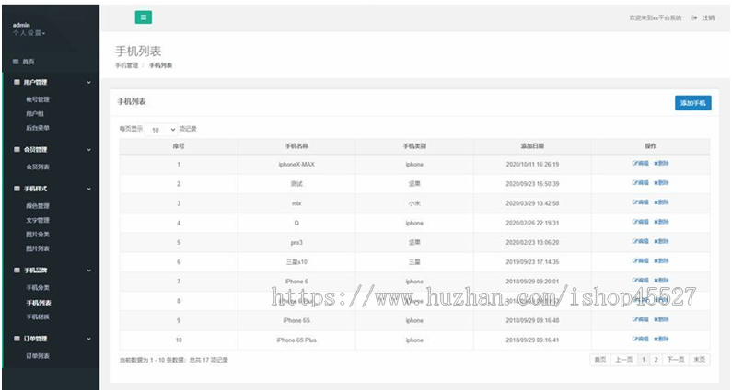This screenshot has height=392, width=732.
Task: Sort by the 手机类别 column header
Action: [x=414, y=146]
